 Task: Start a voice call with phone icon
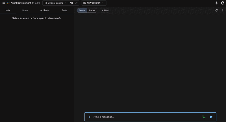[x=204, y=117]
